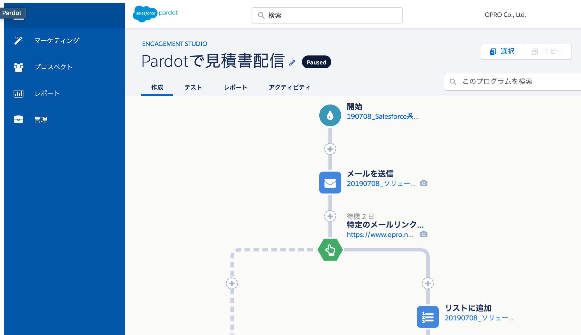Open the Reports bar chart icon
Viewport: 581px width, 335px height.
18,93
